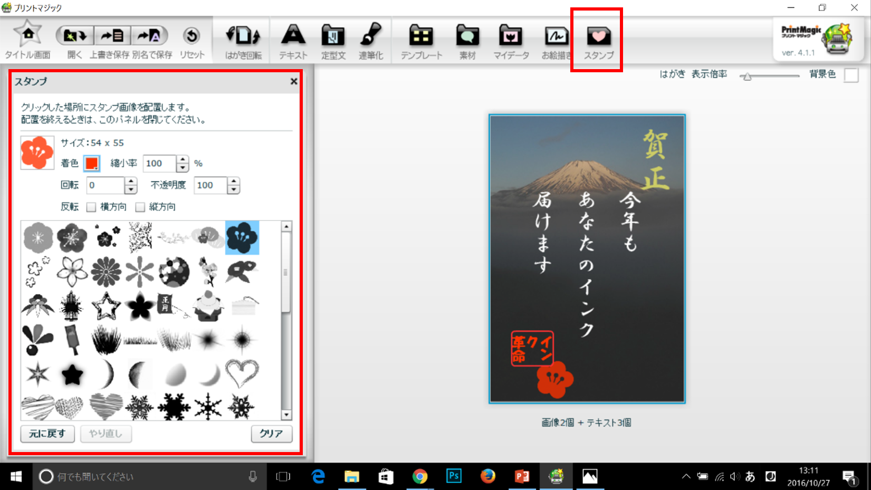Click the 開く open file icon
This screenshot has width=871, height=490.
(x=74, y=36)
